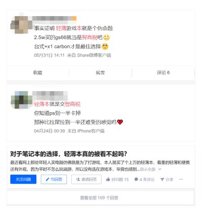
Task: Open the second post author's avatar
Action: point(21,100)
